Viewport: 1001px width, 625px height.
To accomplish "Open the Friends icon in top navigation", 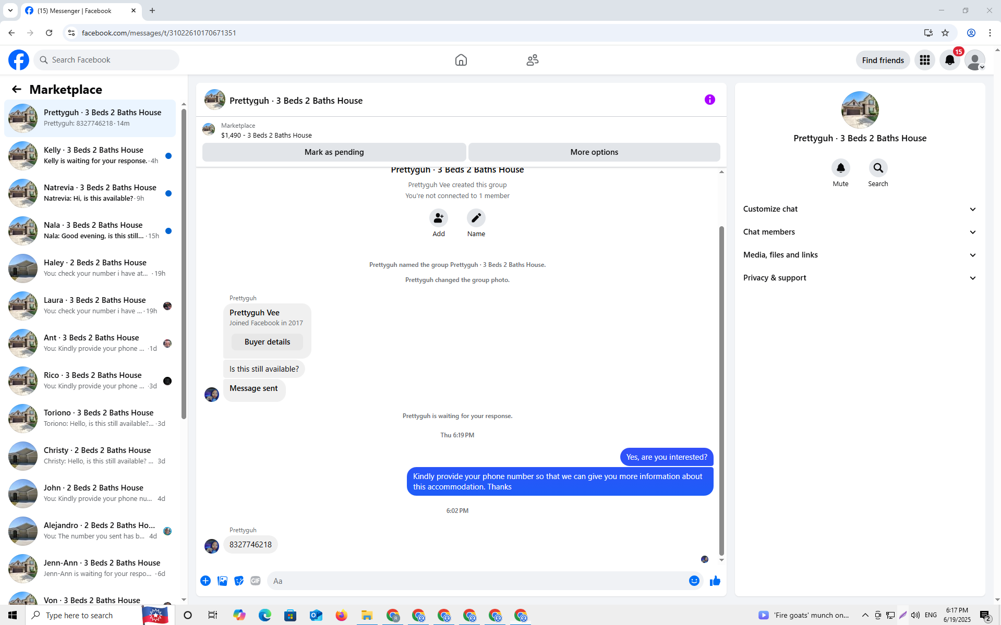I will pos(532,60).
